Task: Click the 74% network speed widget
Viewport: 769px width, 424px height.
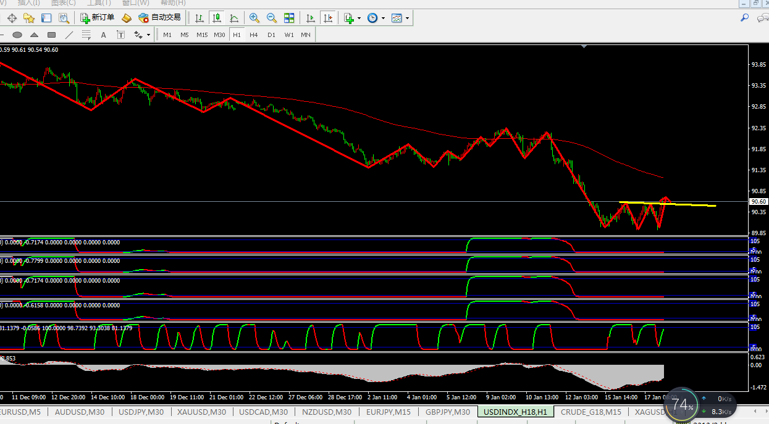Action: (x=683, y=405)
